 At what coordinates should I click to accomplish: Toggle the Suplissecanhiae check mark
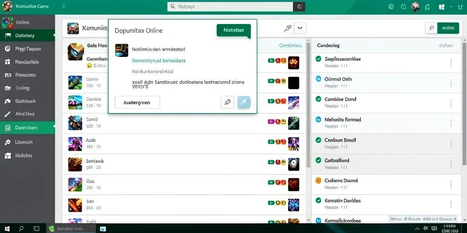coord(318,59)
